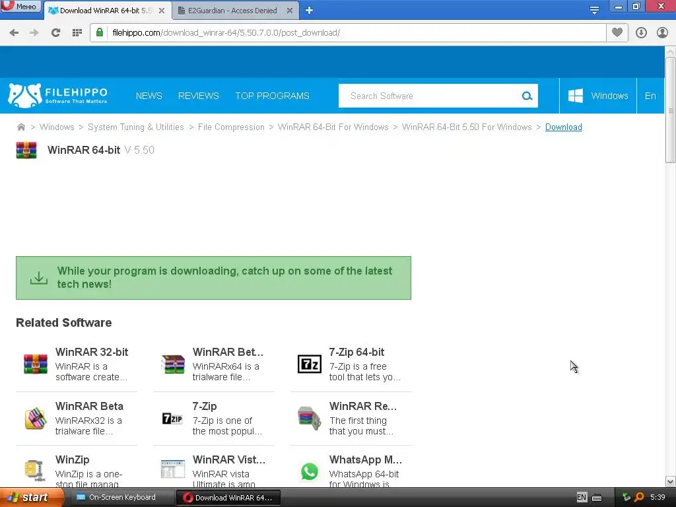Click the green security padlock icon
The width and height of the screenshot is (676, 507).
point(100,32)
